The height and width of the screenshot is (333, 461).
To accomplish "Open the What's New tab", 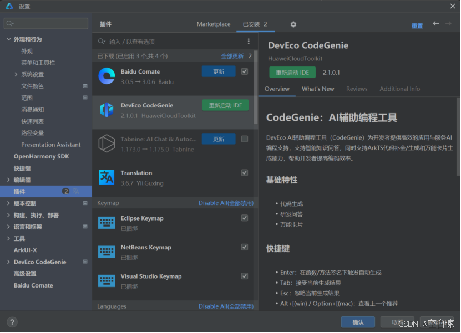I will tap(318, 89).
